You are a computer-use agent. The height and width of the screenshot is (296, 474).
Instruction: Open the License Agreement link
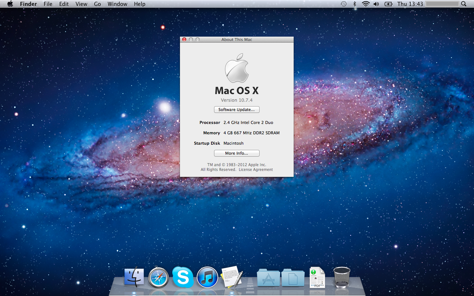pyautogui.click(x=256, y=169)
